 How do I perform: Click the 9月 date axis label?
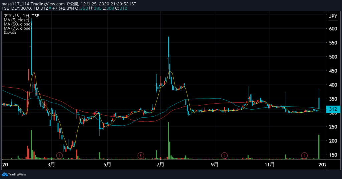215,164
